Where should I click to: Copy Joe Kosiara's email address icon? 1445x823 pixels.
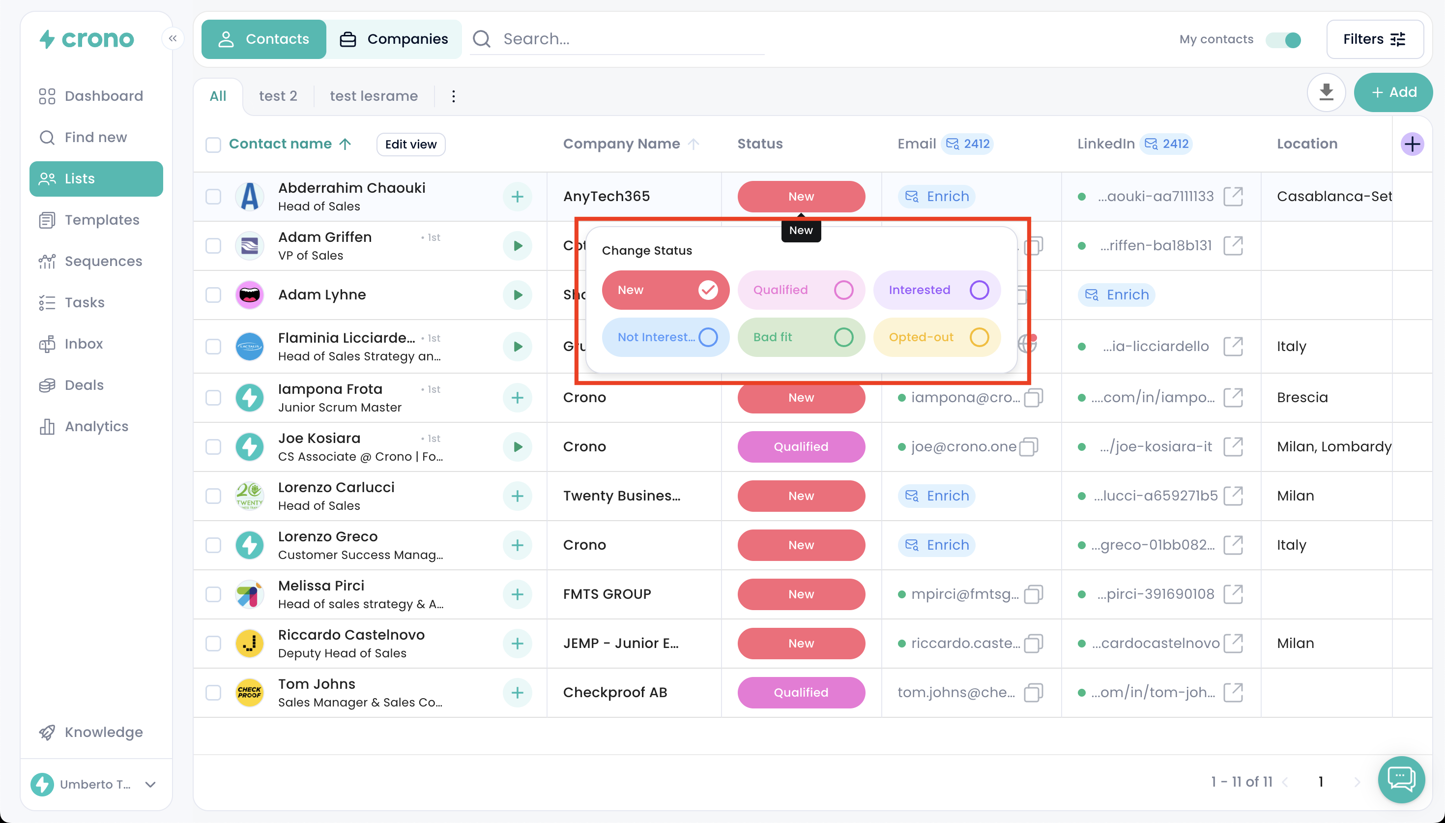coord(1029,447)
